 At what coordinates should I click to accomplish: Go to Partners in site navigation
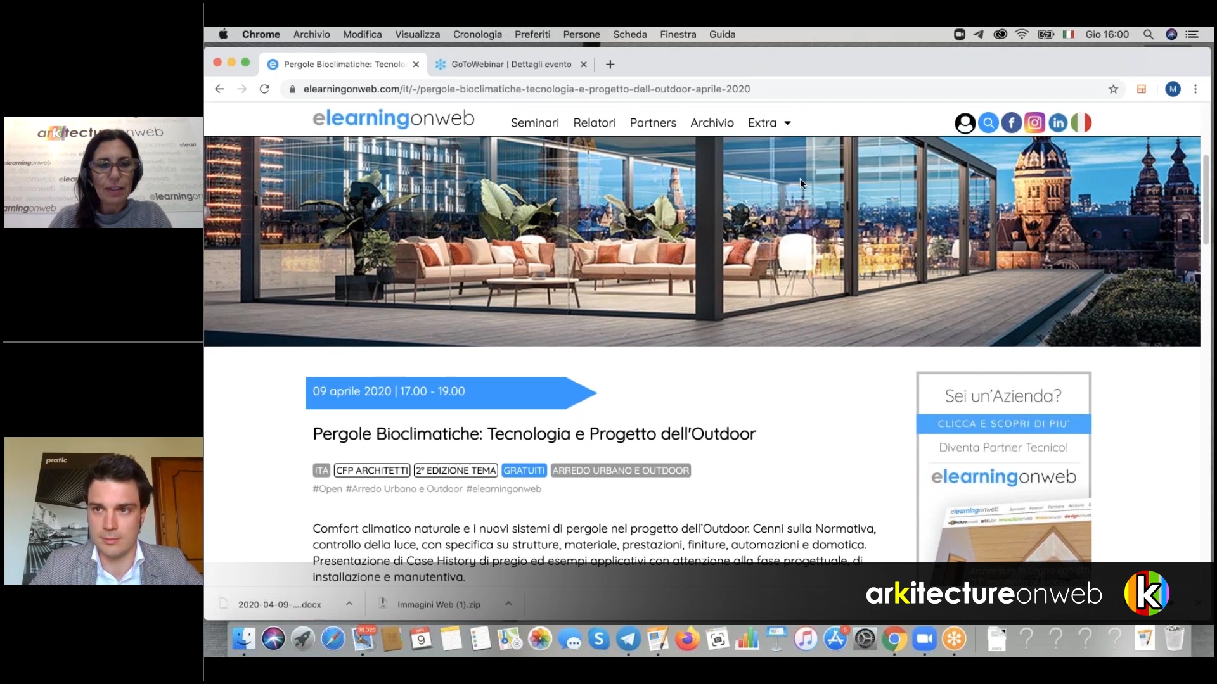pos(653,123)
